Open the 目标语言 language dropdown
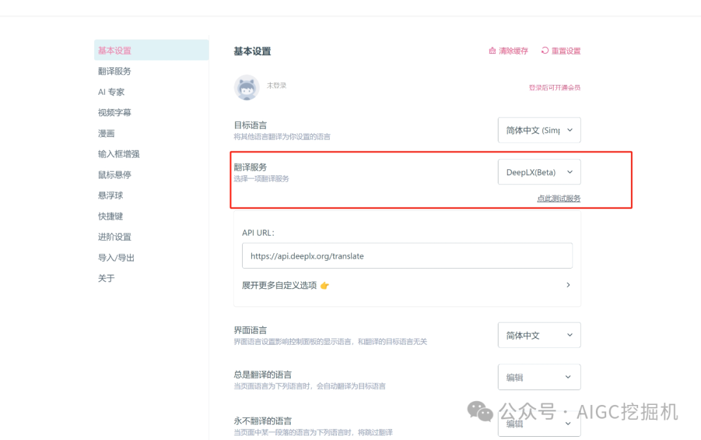701x440 pixels. click(x=539, y=130)
